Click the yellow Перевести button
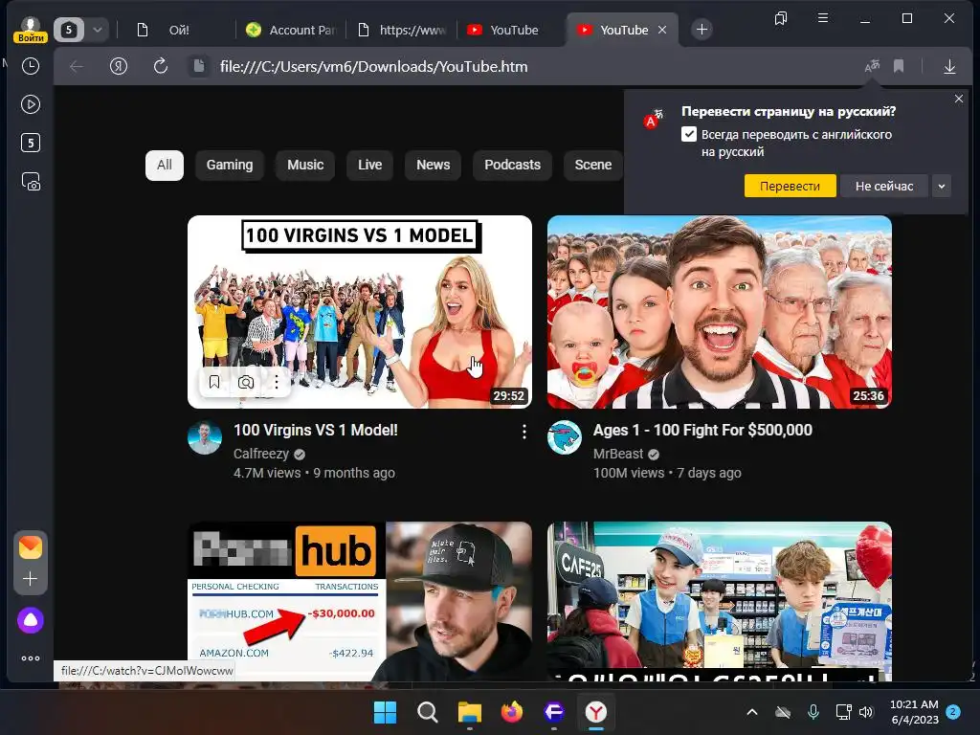This screenshot has width=980, height=735. tap(790, 187)
